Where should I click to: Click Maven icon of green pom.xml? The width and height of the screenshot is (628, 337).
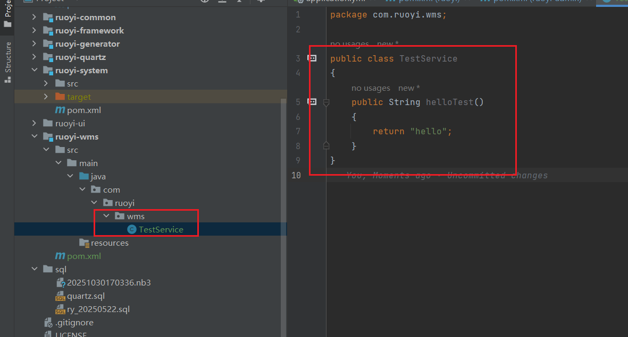click(60, 256)
